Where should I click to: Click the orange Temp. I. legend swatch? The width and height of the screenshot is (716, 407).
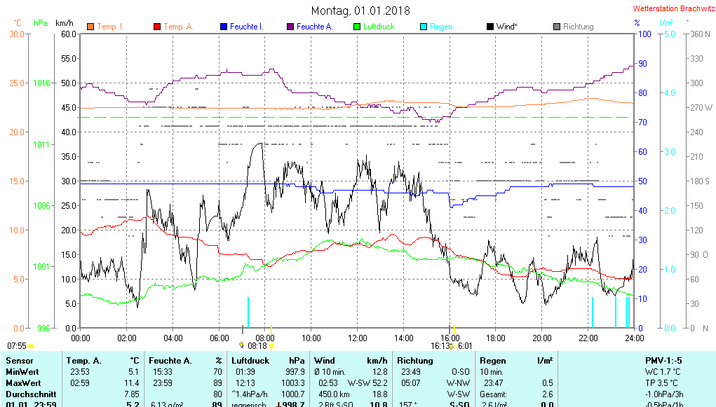90,27
